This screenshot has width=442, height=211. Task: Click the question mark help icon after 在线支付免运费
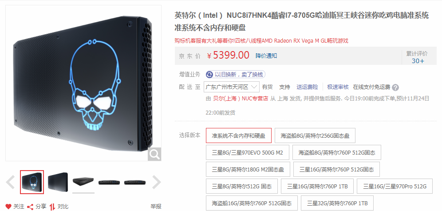point(395,87)
